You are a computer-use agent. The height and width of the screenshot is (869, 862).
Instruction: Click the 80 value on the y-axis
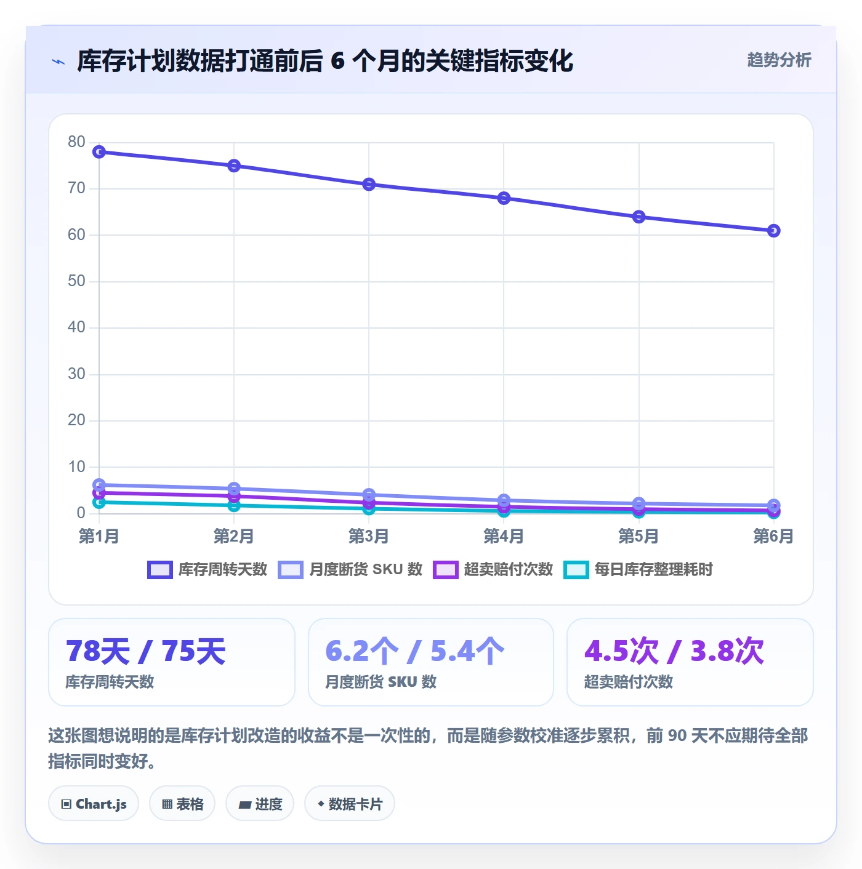click(x=77, y=142)
